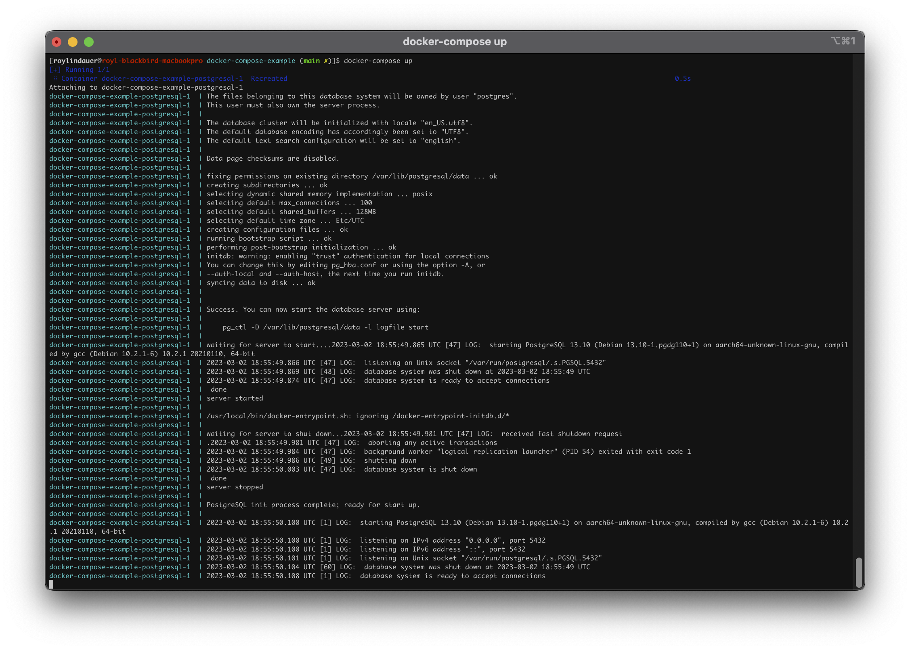Click the 'docker-compose up' window title
Viewport: 910px width, 650px height.
(455, 42)
